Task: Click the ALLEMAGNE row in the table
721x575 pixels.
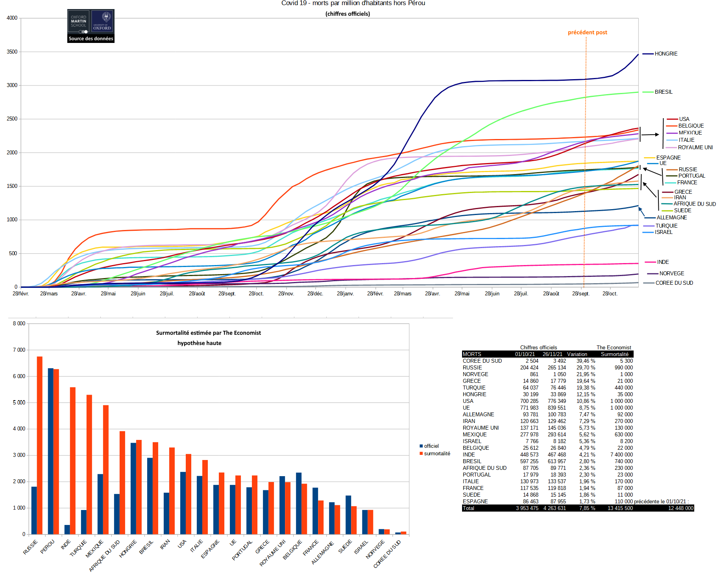Action: [478, 414]
